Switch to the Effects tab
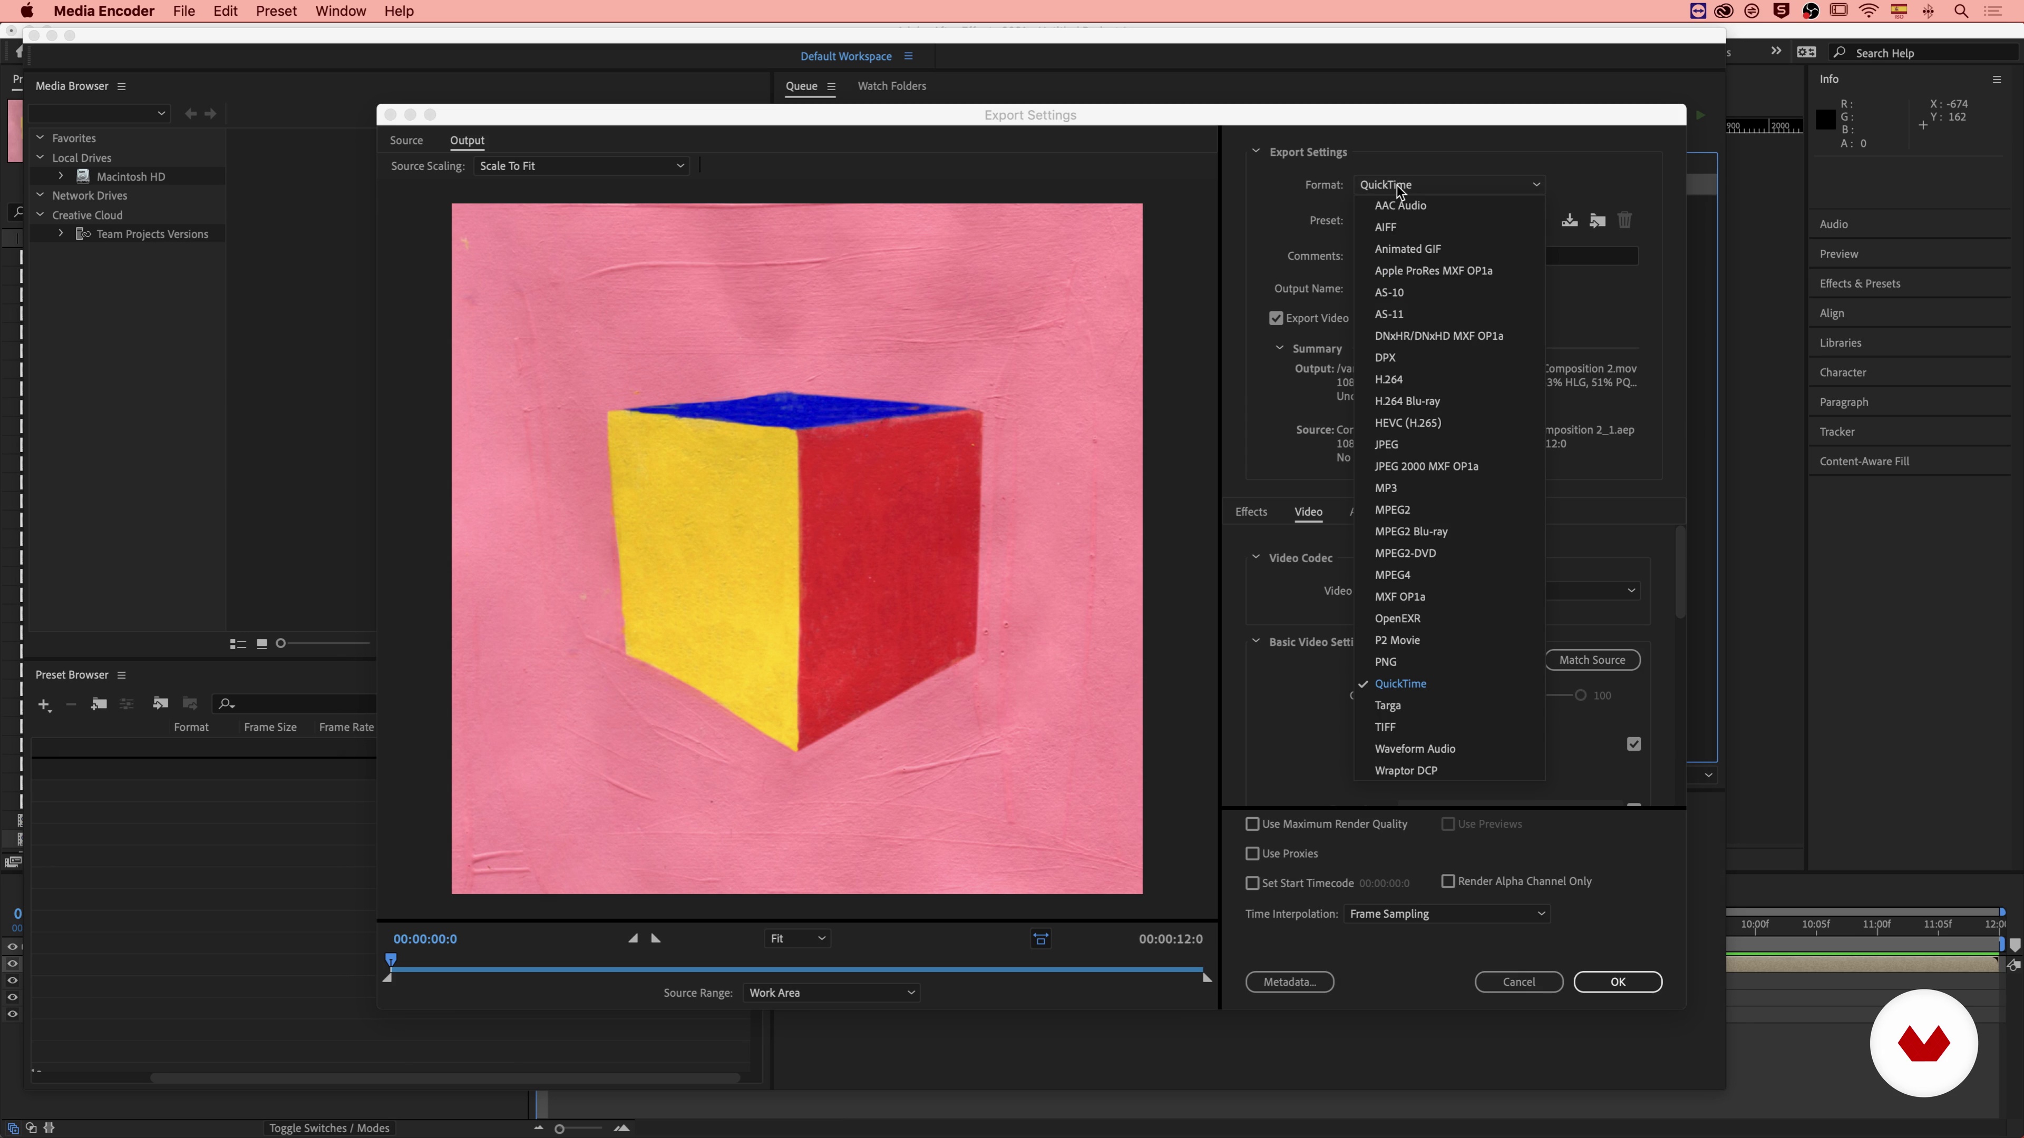The height and width of the screenshot is (1138, 2024). pos(1251,512)
